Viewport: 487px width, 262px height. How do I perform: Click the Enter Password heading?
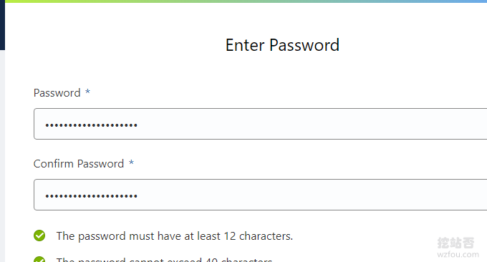coord(282,45)
